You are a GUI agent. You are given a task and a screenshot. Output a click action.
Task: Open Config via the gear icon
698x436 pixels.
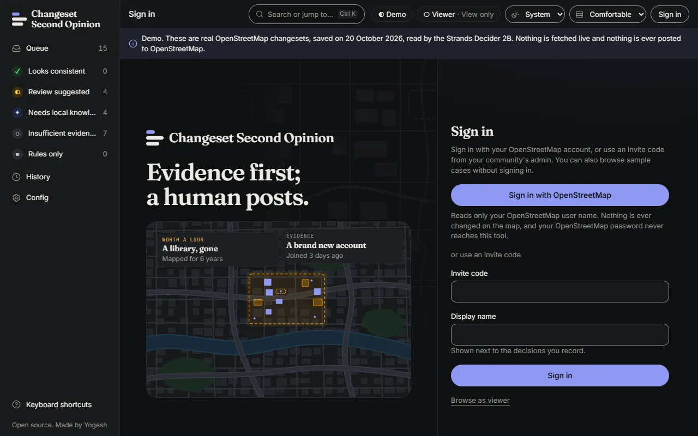pyautogui.click(x=16, y=198)
